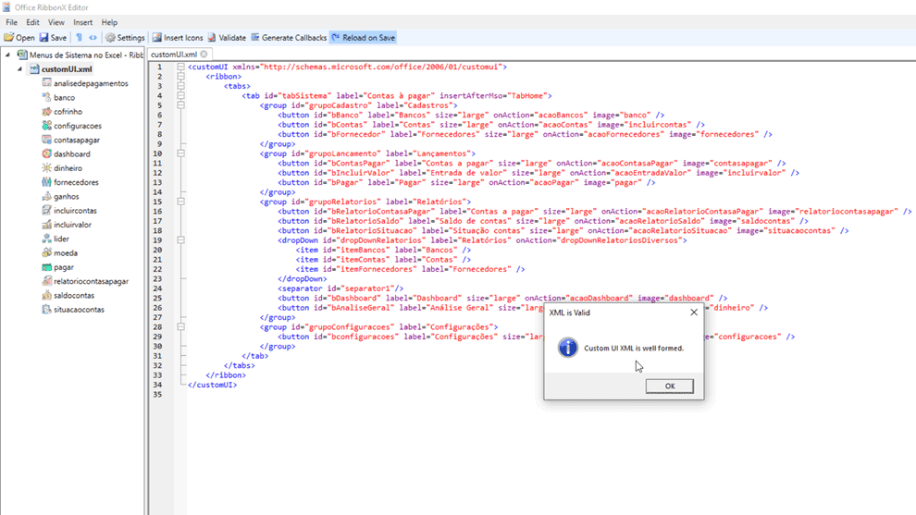916x515 pixels.
Task: Collapse the Menus de Sistema root node
Action: [8, 55]
